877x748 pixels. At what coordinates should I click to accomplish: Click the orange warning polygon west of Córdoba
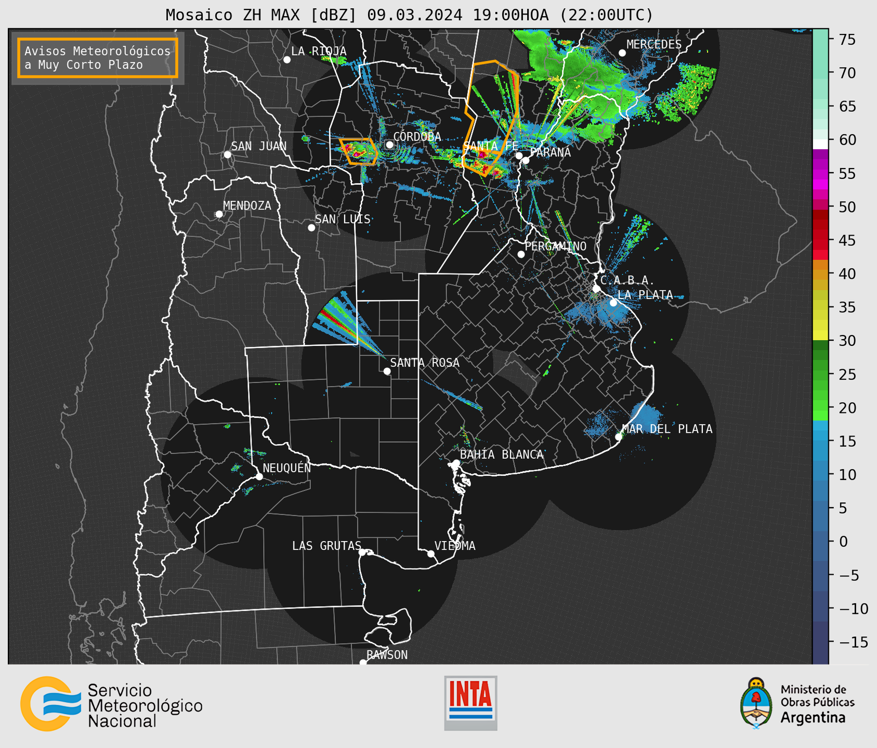tap(359, 151)
